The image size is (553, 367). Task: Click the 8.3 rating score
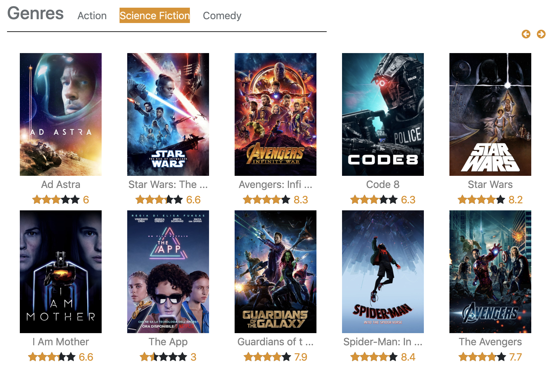point(301,200)
